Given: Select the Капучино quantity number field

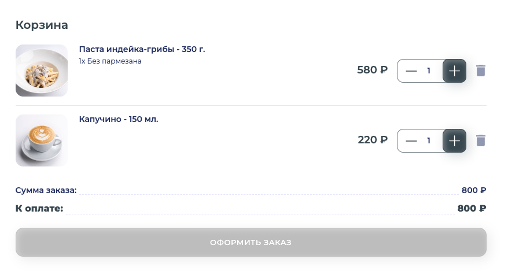Looking at the screenshot, I should coord(429,140).
